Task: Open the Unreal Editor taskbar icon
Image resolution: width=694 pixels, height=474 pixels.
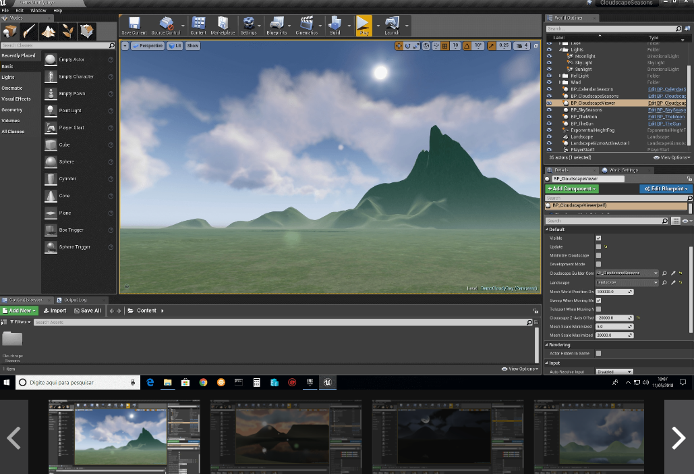Action: coord(328,382)
